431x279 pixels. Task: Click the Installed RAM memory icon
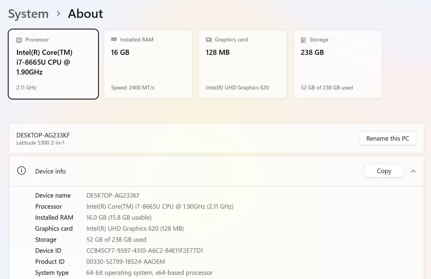(114, 39)
